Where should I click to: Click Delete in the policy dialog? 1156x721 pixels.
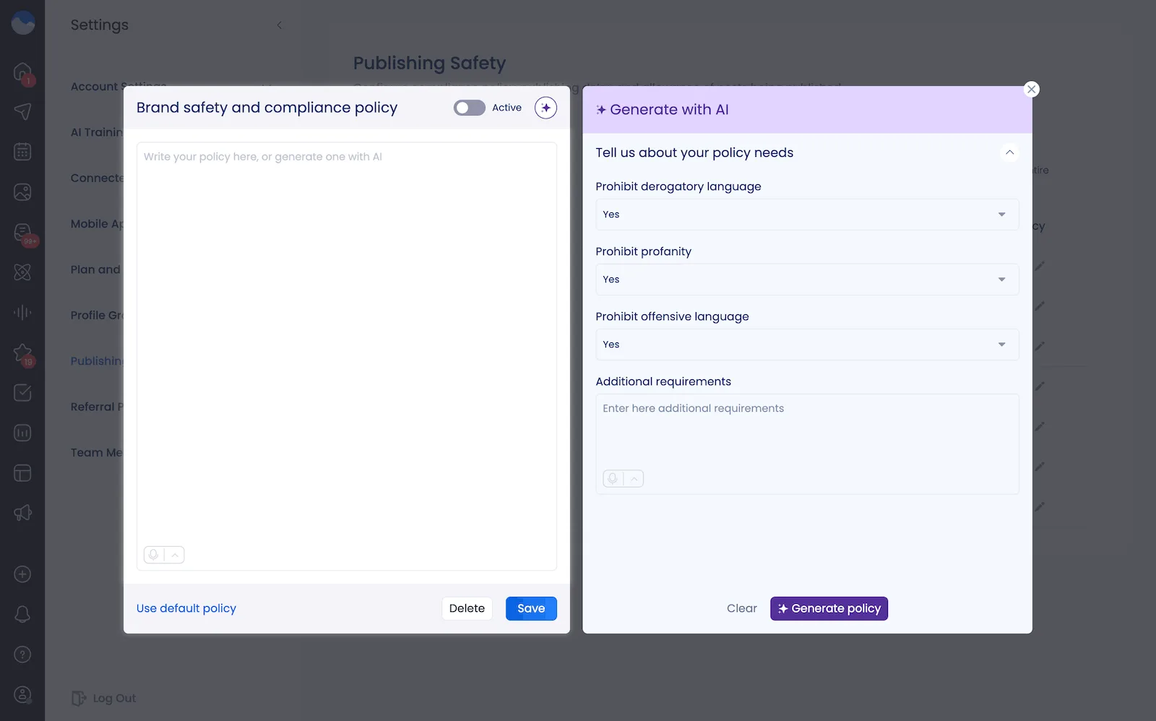click(x=467, y=608)
